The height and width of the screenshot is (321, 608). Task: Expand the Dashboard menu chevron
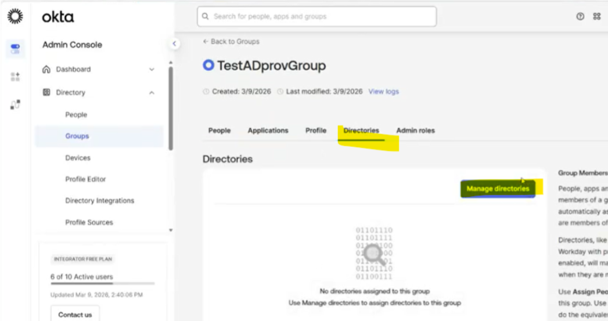(x=152, y=70)
